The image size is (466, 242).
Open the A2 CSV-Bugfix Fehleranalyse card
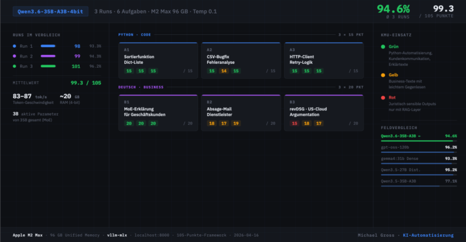[241, 61]
